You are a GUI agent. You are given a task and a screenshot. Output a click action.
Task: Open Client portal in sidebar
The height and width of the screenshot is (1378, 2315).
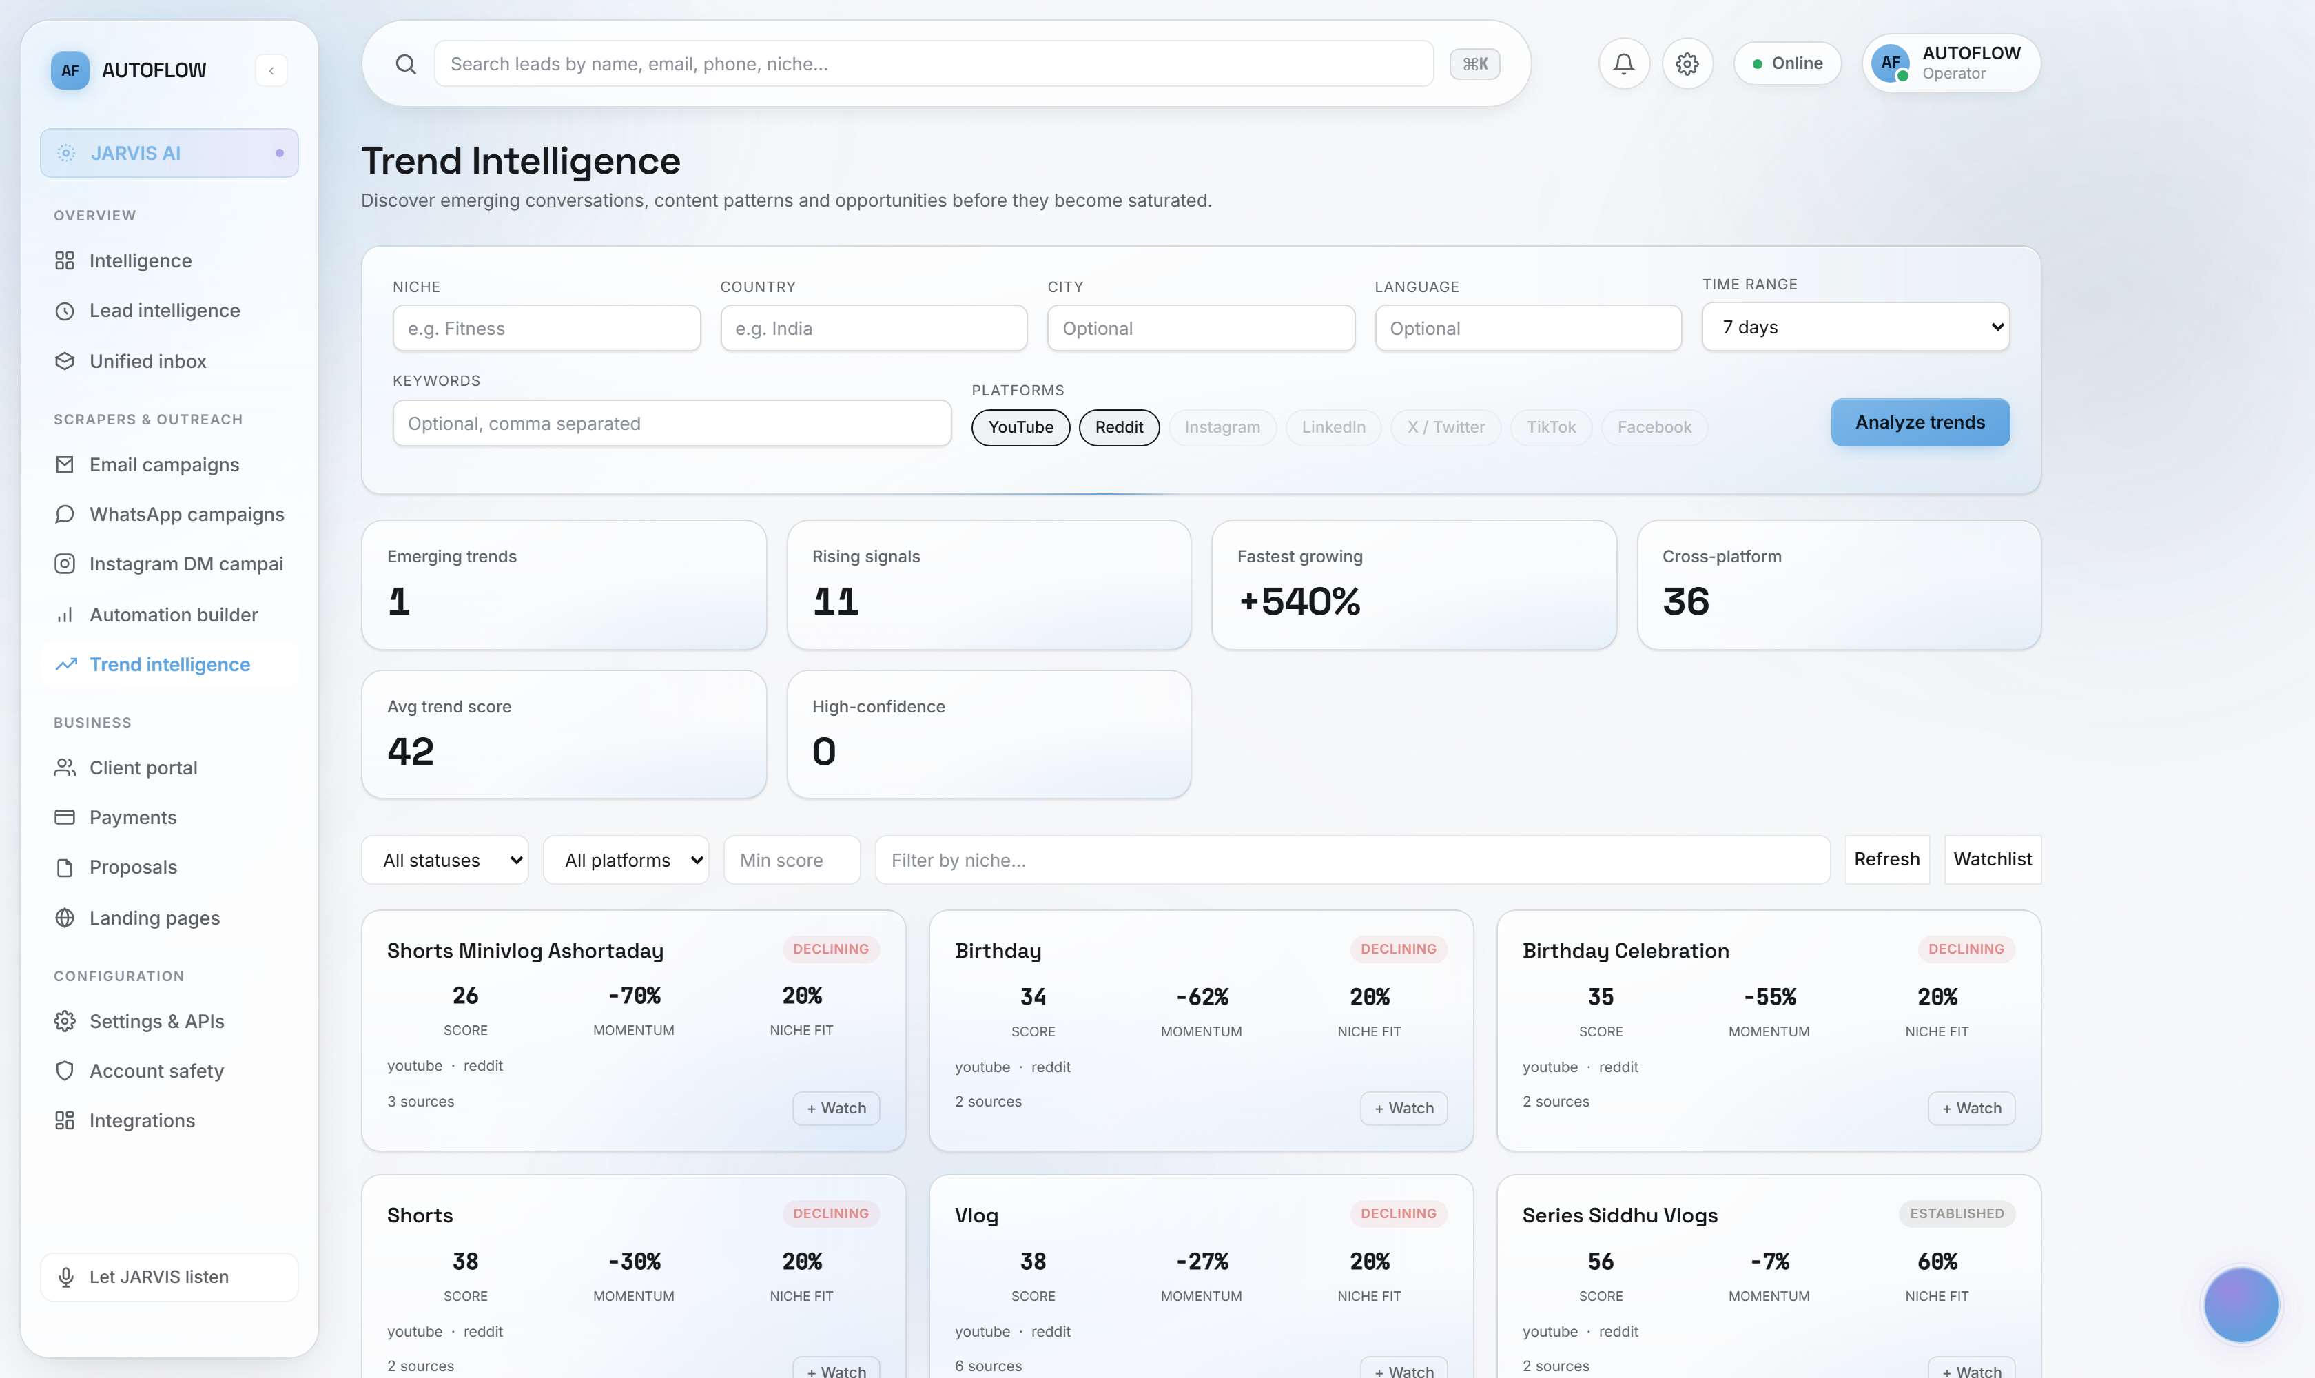(x=169, y=768)
